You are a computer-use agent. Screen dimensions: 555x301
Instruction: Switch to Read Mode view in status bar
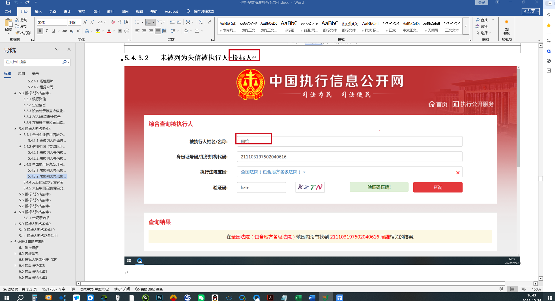point(501,289)
